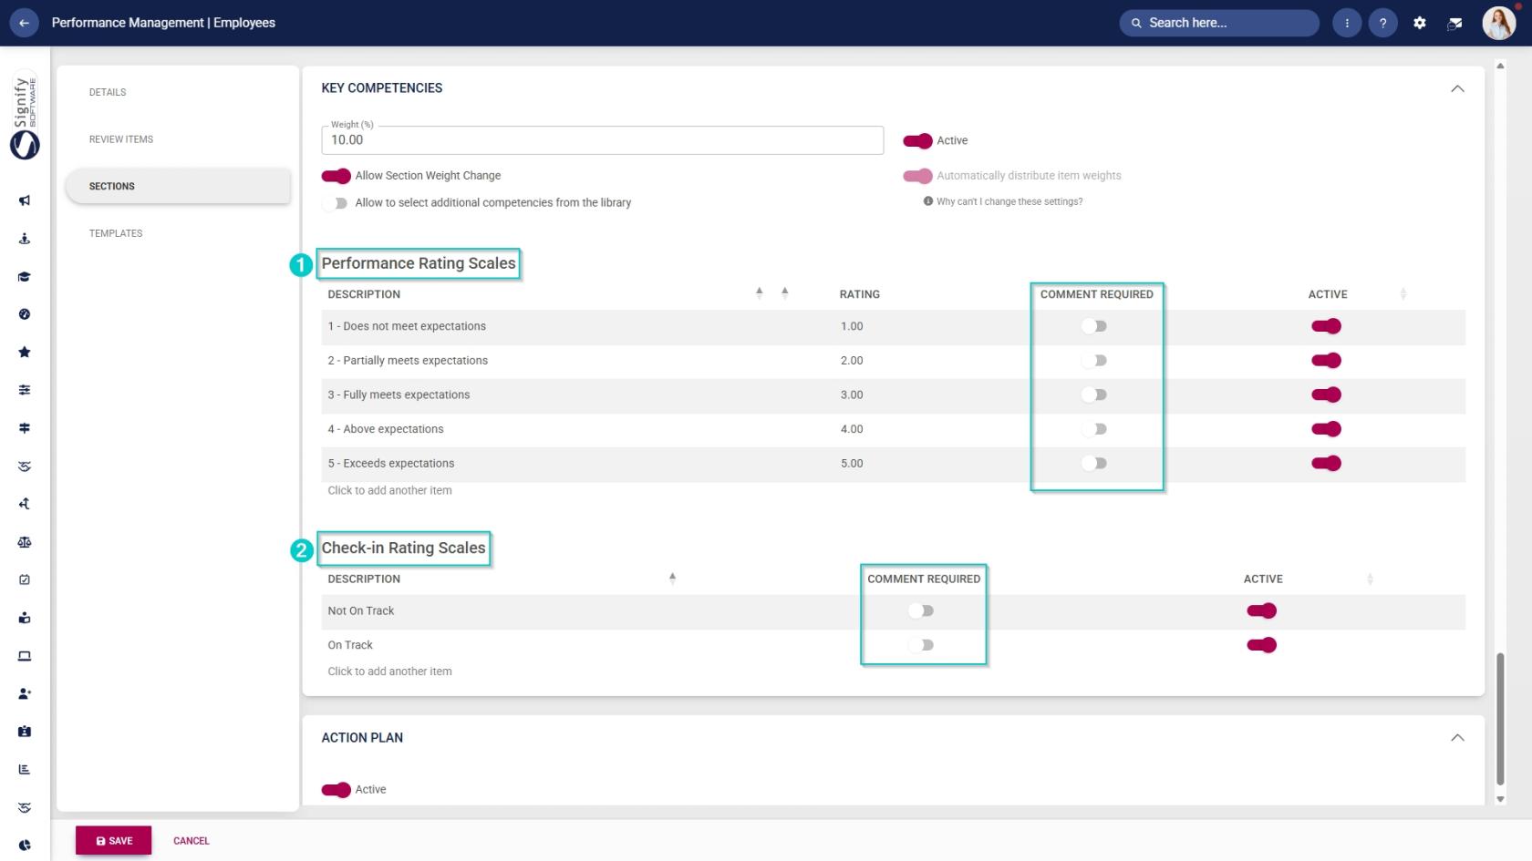Viewport: 1532px width, 861px height.
Task: Enable Comment Required for Above expectations
Action: tap(1094, 429)
